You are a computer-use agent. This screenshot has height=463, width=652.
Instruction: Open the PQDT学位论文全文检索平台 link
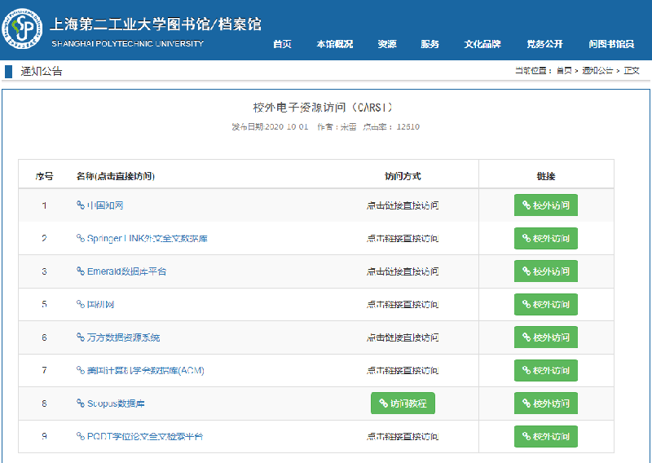(145, 436)
